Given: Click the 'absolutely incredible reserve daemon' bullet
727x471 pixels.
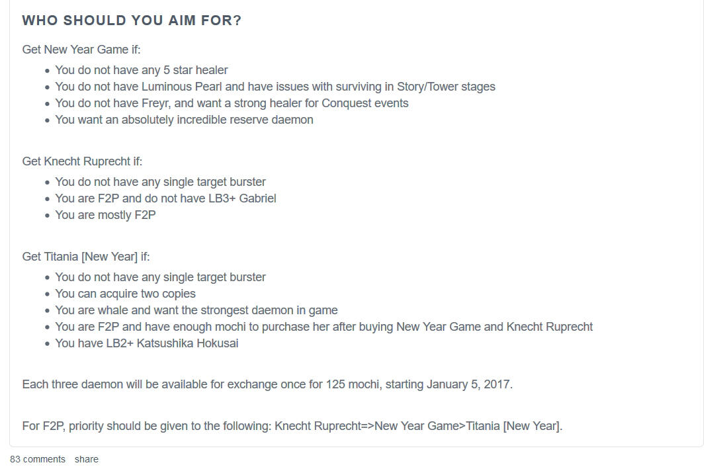Looking at the screenshot, I should (184, 120).
